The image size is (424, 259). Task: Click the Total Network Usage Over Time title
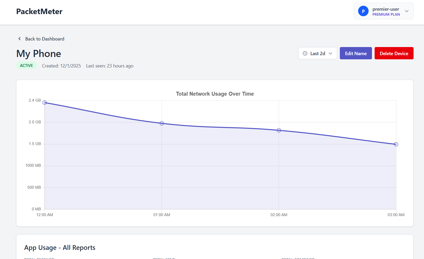[215, 94]
